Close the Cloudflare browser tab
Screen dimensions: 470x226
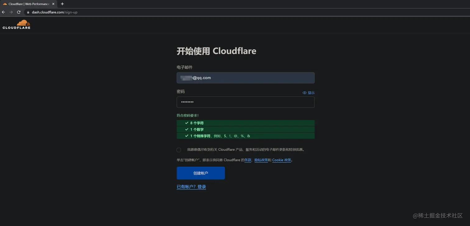(x=53, y=4)
